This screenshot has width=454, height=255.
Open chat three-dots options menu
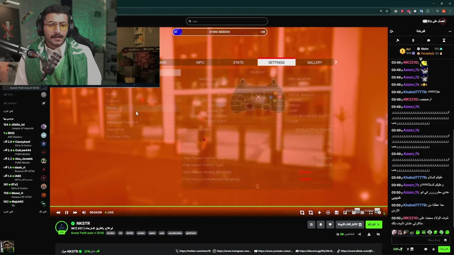click(x=450, y=31)
